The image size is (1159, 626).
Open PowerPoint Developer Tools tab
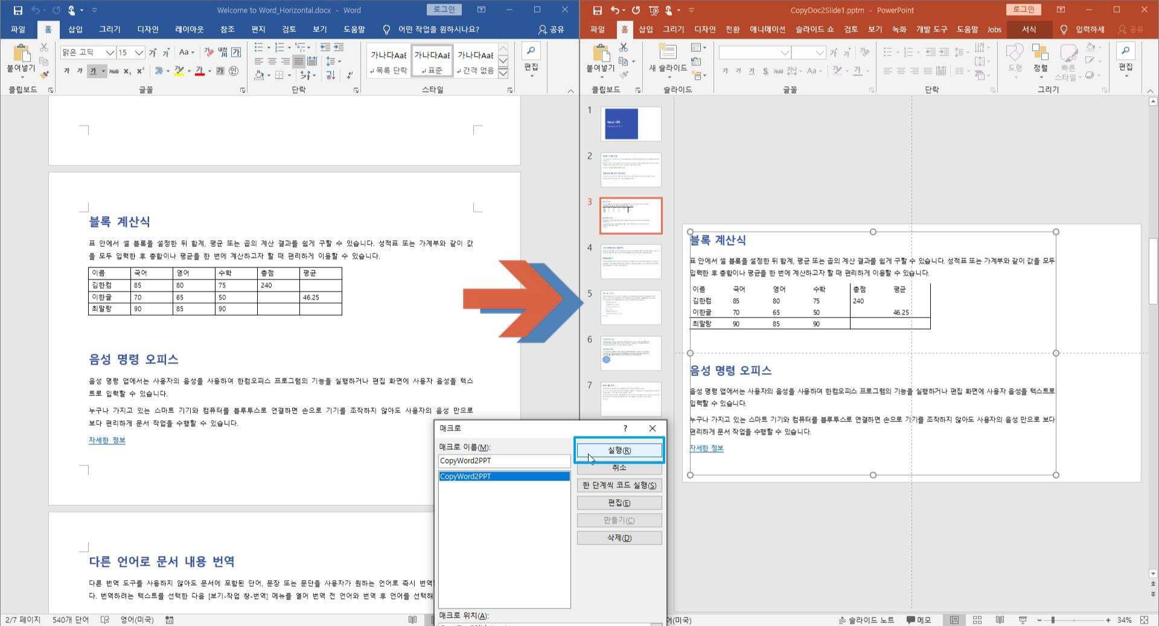pyautogui.click(x=931, y=29)
